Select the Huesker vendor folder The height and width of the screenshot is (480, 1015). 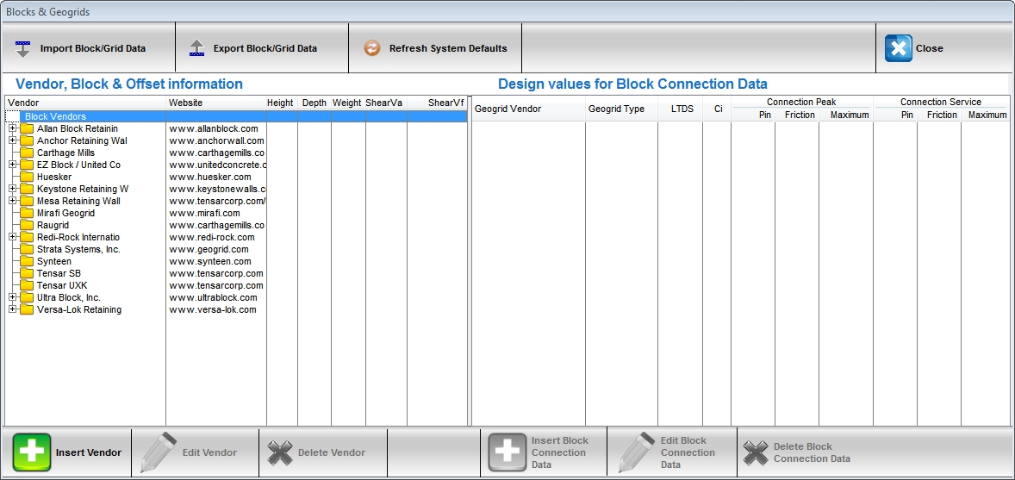[x=54, y=177]
